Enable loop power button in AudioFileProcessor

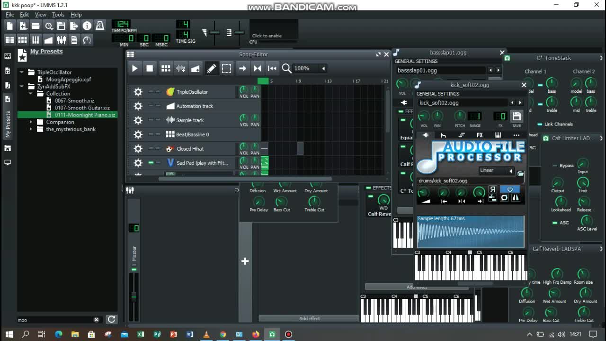(x=510, y=189)
